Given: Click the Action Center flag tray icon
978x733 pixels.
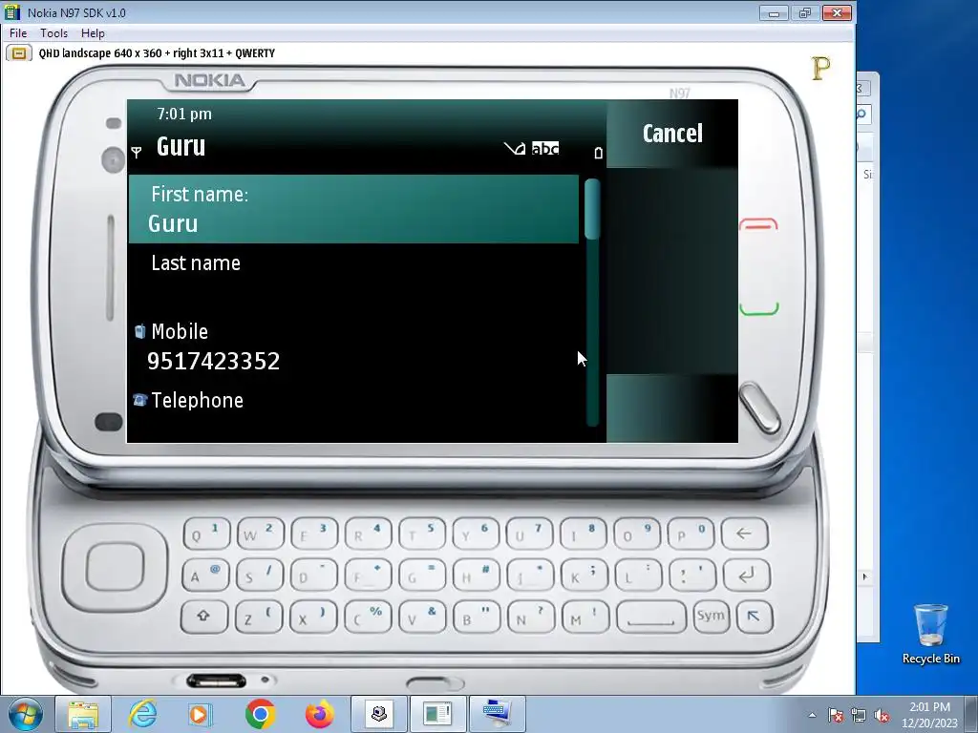Looking at the screenshot, I should click(835, 716).
